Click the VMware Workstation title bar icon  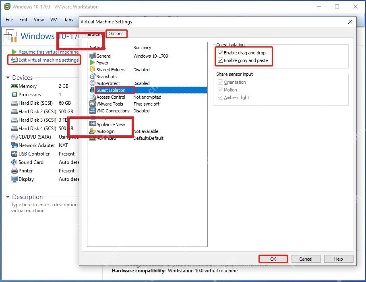(7, 6)
